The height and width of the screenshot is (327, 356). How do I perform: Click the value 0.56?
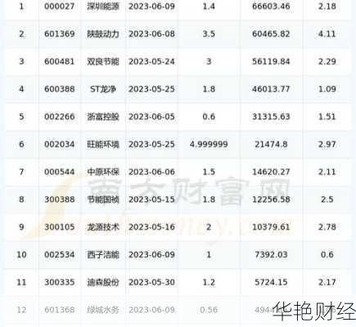coord(209,310)
